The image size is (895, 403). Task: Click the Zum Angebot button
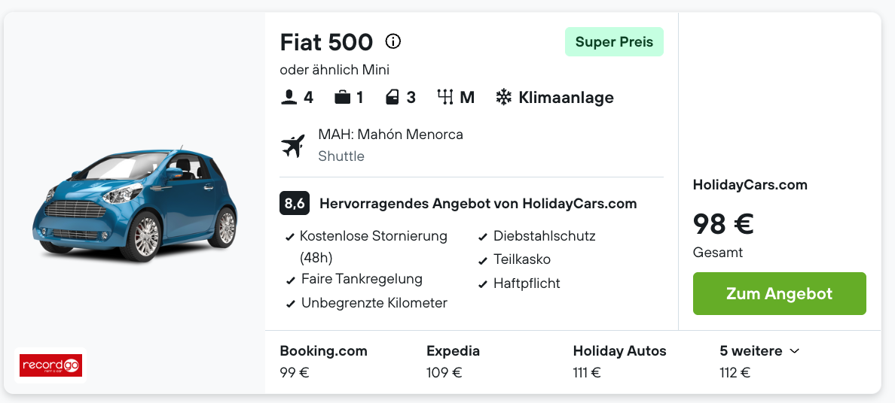tap(779, 293)
